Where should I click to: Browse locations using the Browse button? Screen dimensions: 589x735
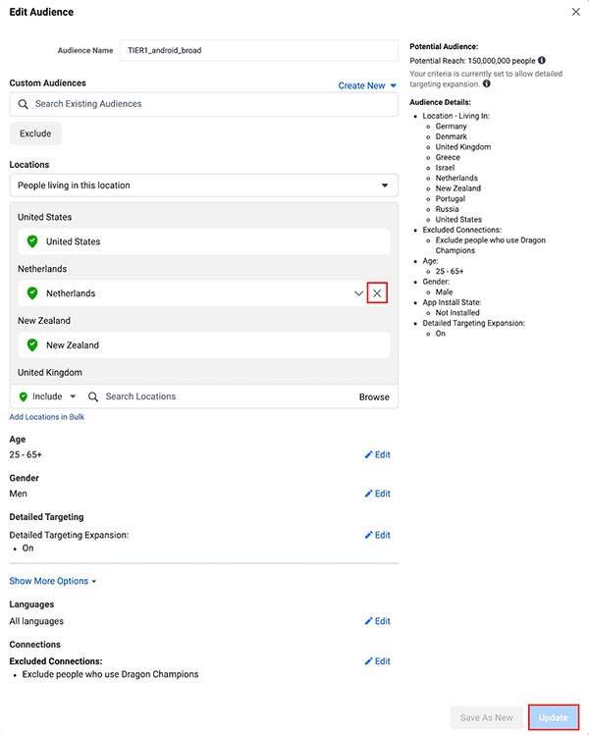tap(374, 397)
